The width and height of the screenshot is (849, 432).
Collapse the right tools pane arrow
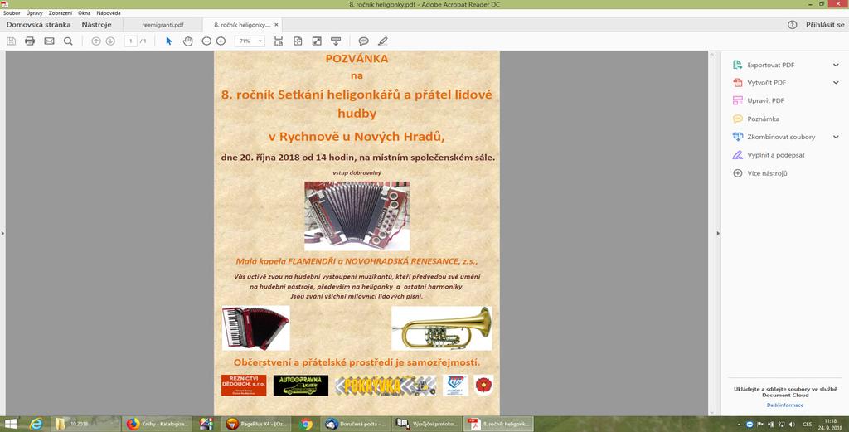tap(718, 233)
